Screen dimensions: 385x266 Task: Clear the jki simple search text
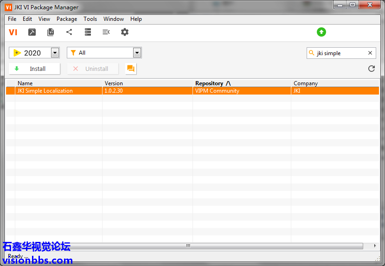370,53
